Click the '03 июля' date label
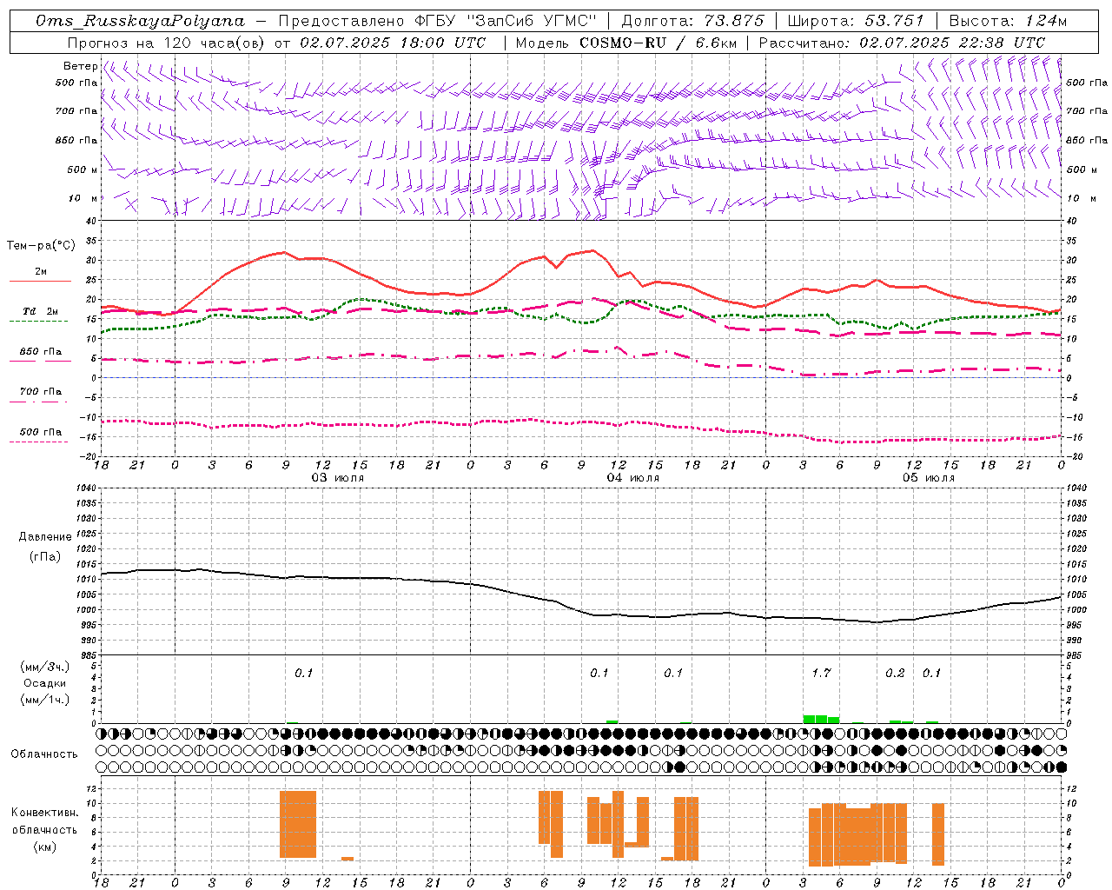This screenshot has height=890, width=1112. 338,478
